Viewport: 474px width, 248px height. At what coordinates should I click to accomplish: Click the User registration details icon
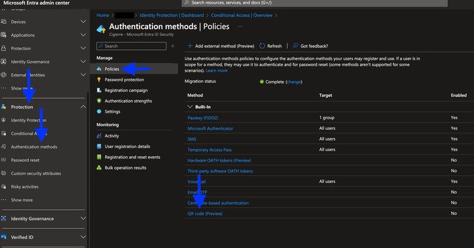point(99,146)
